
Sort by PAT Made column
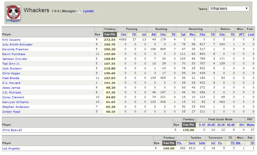(x=250, y=125)
